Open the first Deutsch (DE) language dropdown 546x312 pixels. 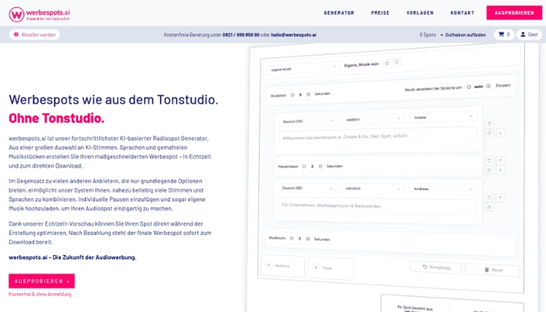click(x=308, y=121)
